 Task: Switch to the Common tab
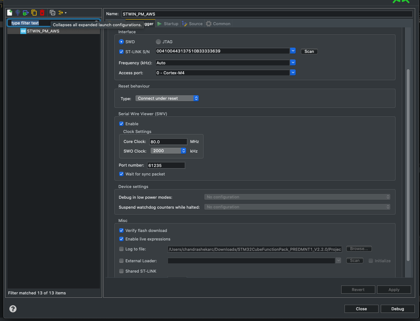coord(218,24)
